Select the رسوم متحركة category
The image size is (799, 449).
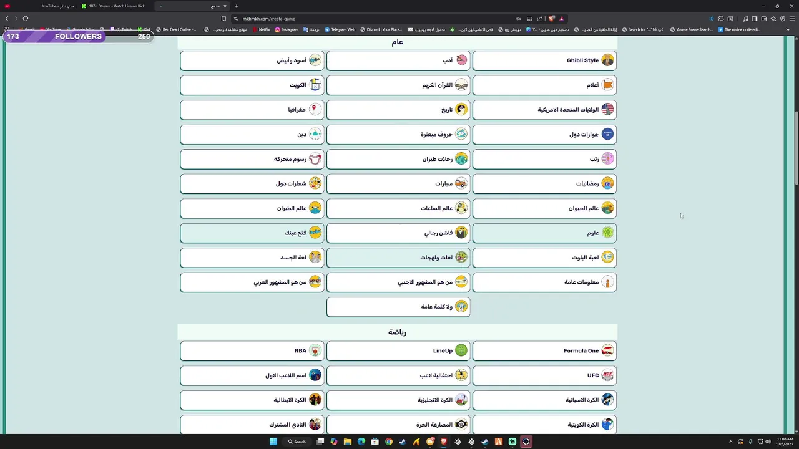coord(252,159)
